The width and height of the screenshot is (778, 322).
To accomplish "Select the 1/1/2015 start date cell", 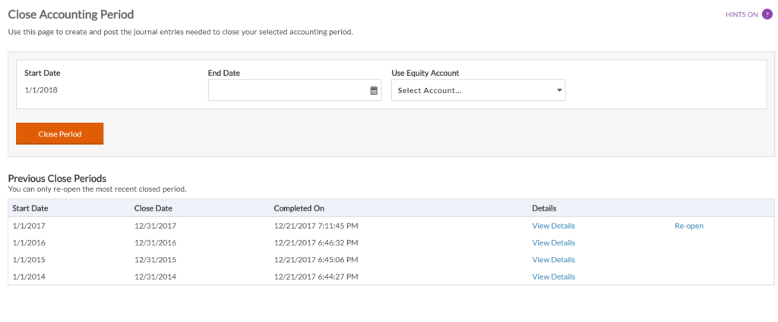I will point(29,260).
